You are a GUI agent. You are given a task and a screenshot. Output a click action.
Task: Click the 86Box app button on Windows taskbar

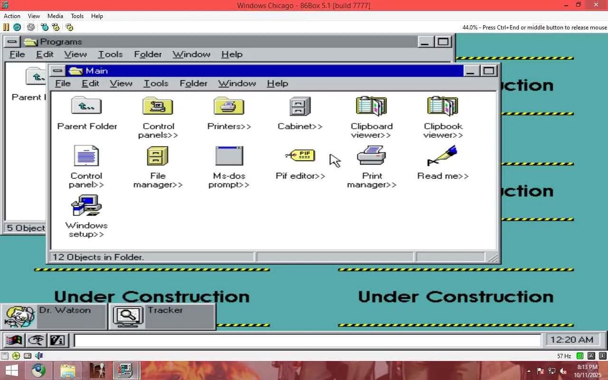(126, 370)
